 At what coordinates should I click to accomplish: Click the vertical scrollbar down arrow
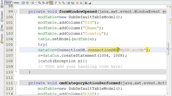click(168, 93)
